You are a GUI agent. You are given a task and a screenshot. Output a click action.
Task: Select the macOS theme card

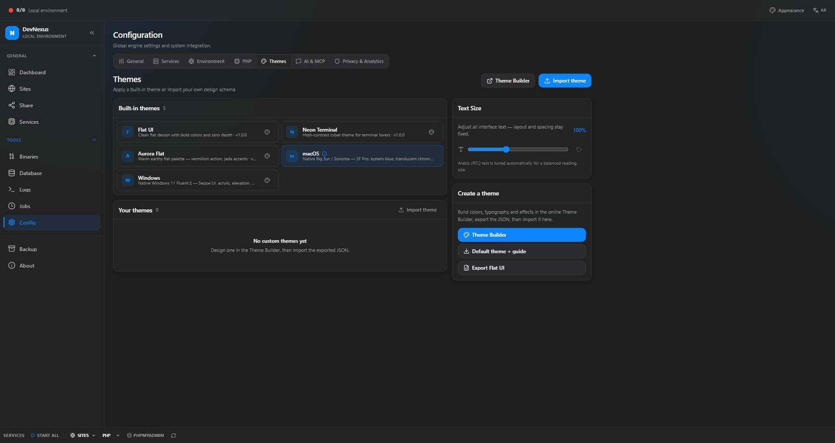tap(362, 156)
